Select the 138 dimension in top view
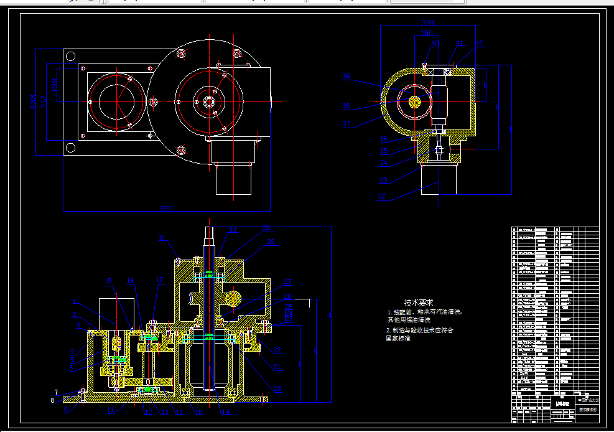This screenshot has height=432, width=614. 54,85
